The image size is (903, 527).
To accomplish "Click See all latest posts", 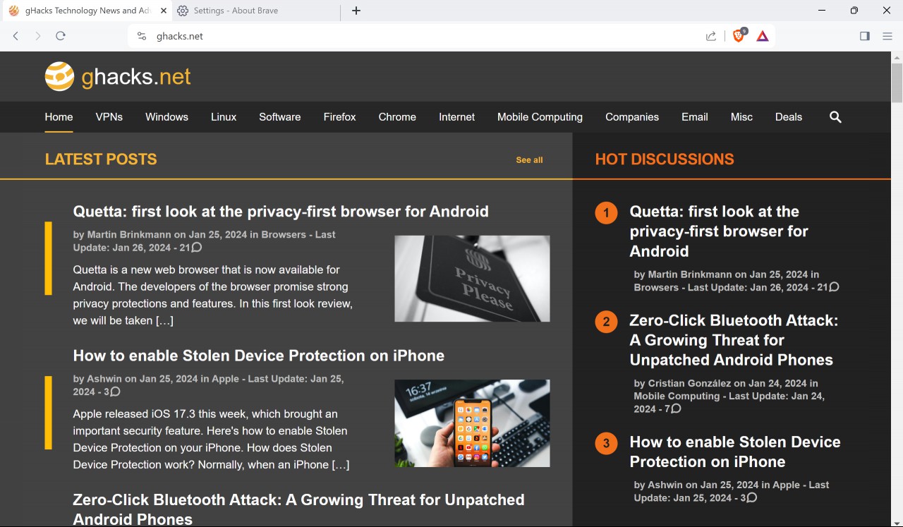I will [x=529, y=160].
